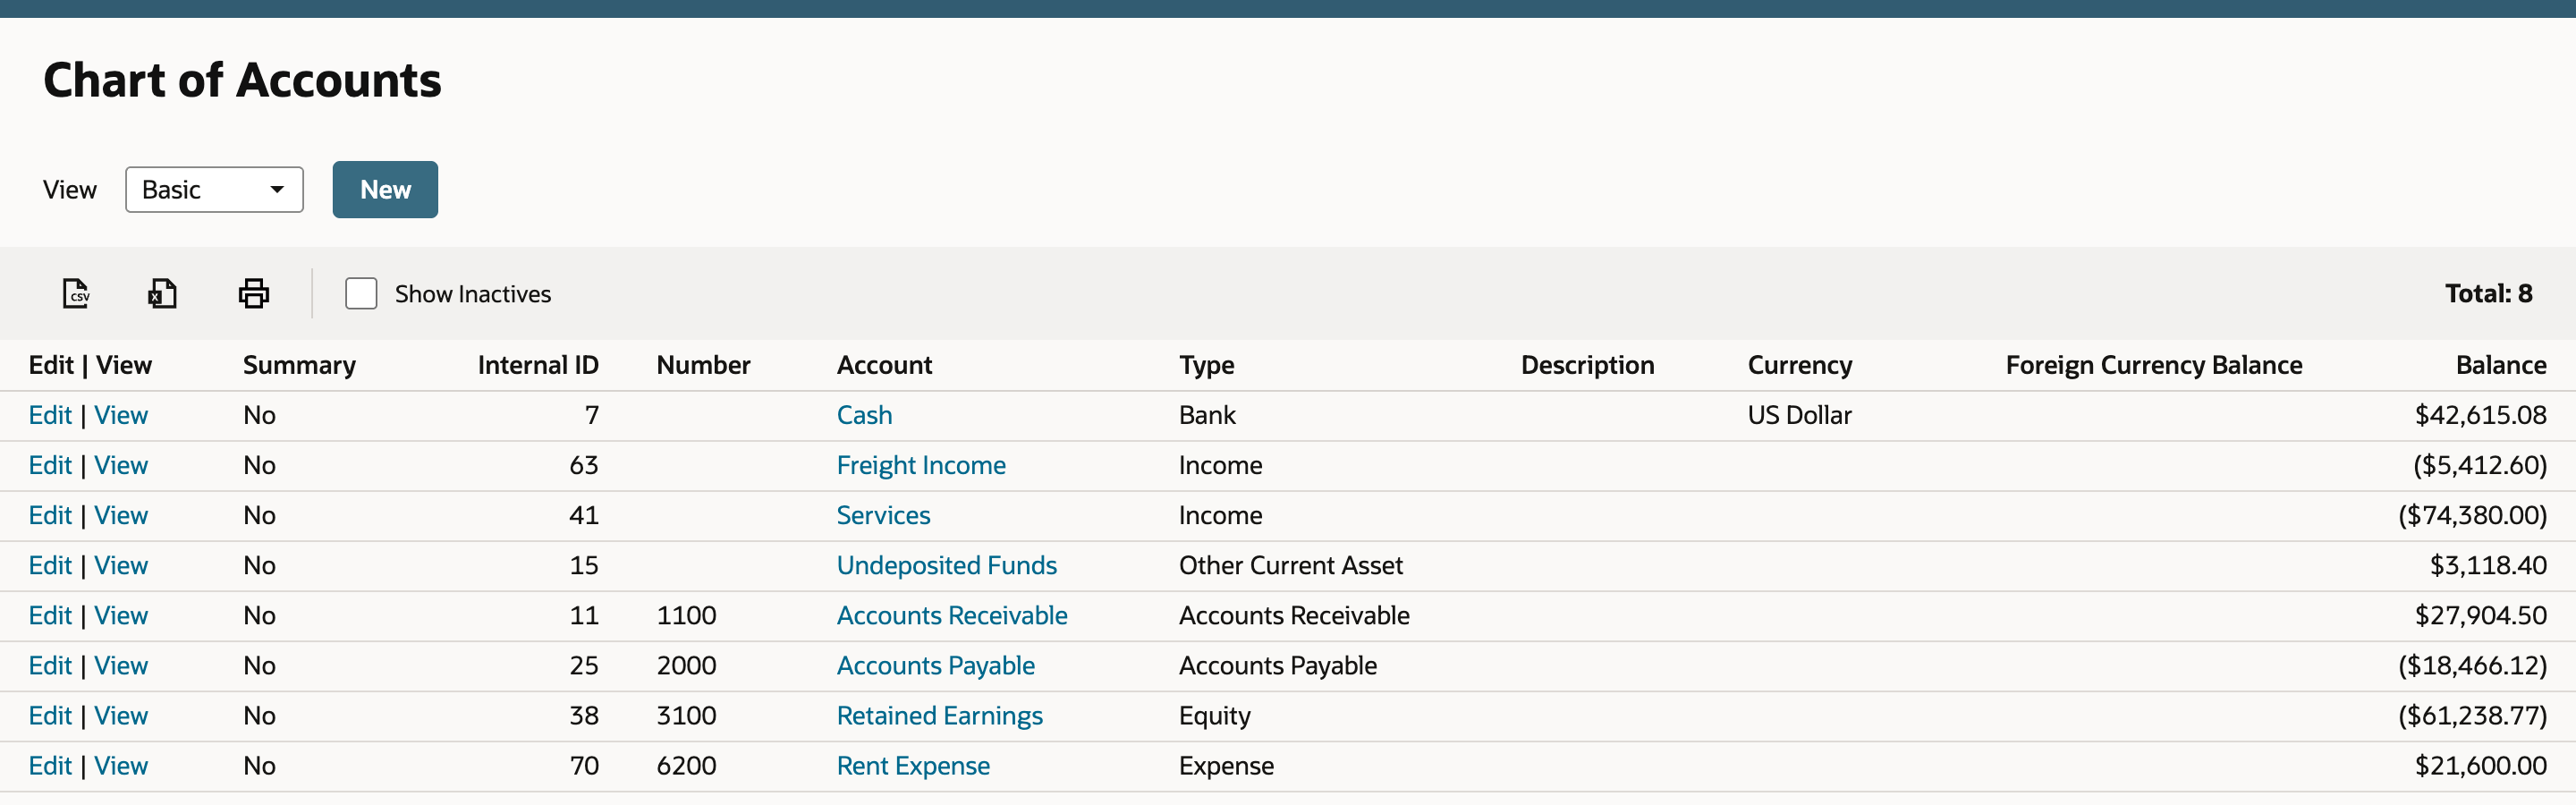The height and width of the screenshot is (805, 2576).
Task: Open the View dropdown set to Basic
Action: (x=214, y=189)
